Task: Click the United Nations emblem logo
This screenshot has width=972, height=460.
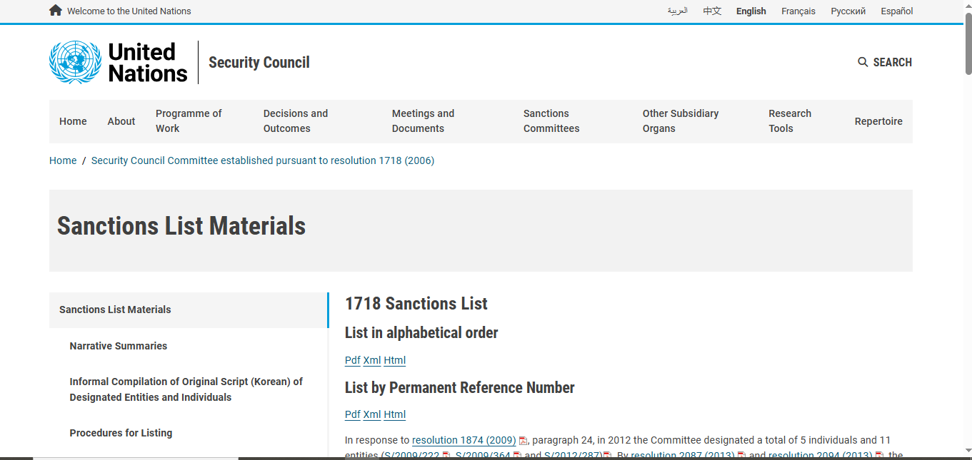Action: pyautogui.click(x=75, y=62)
